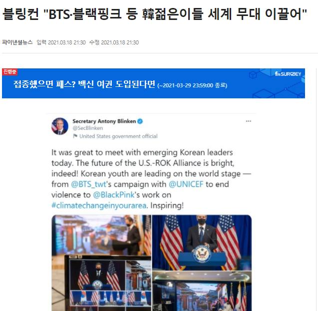Open the podium photo with American flags
318x311 pixels.
click(202, 243)
